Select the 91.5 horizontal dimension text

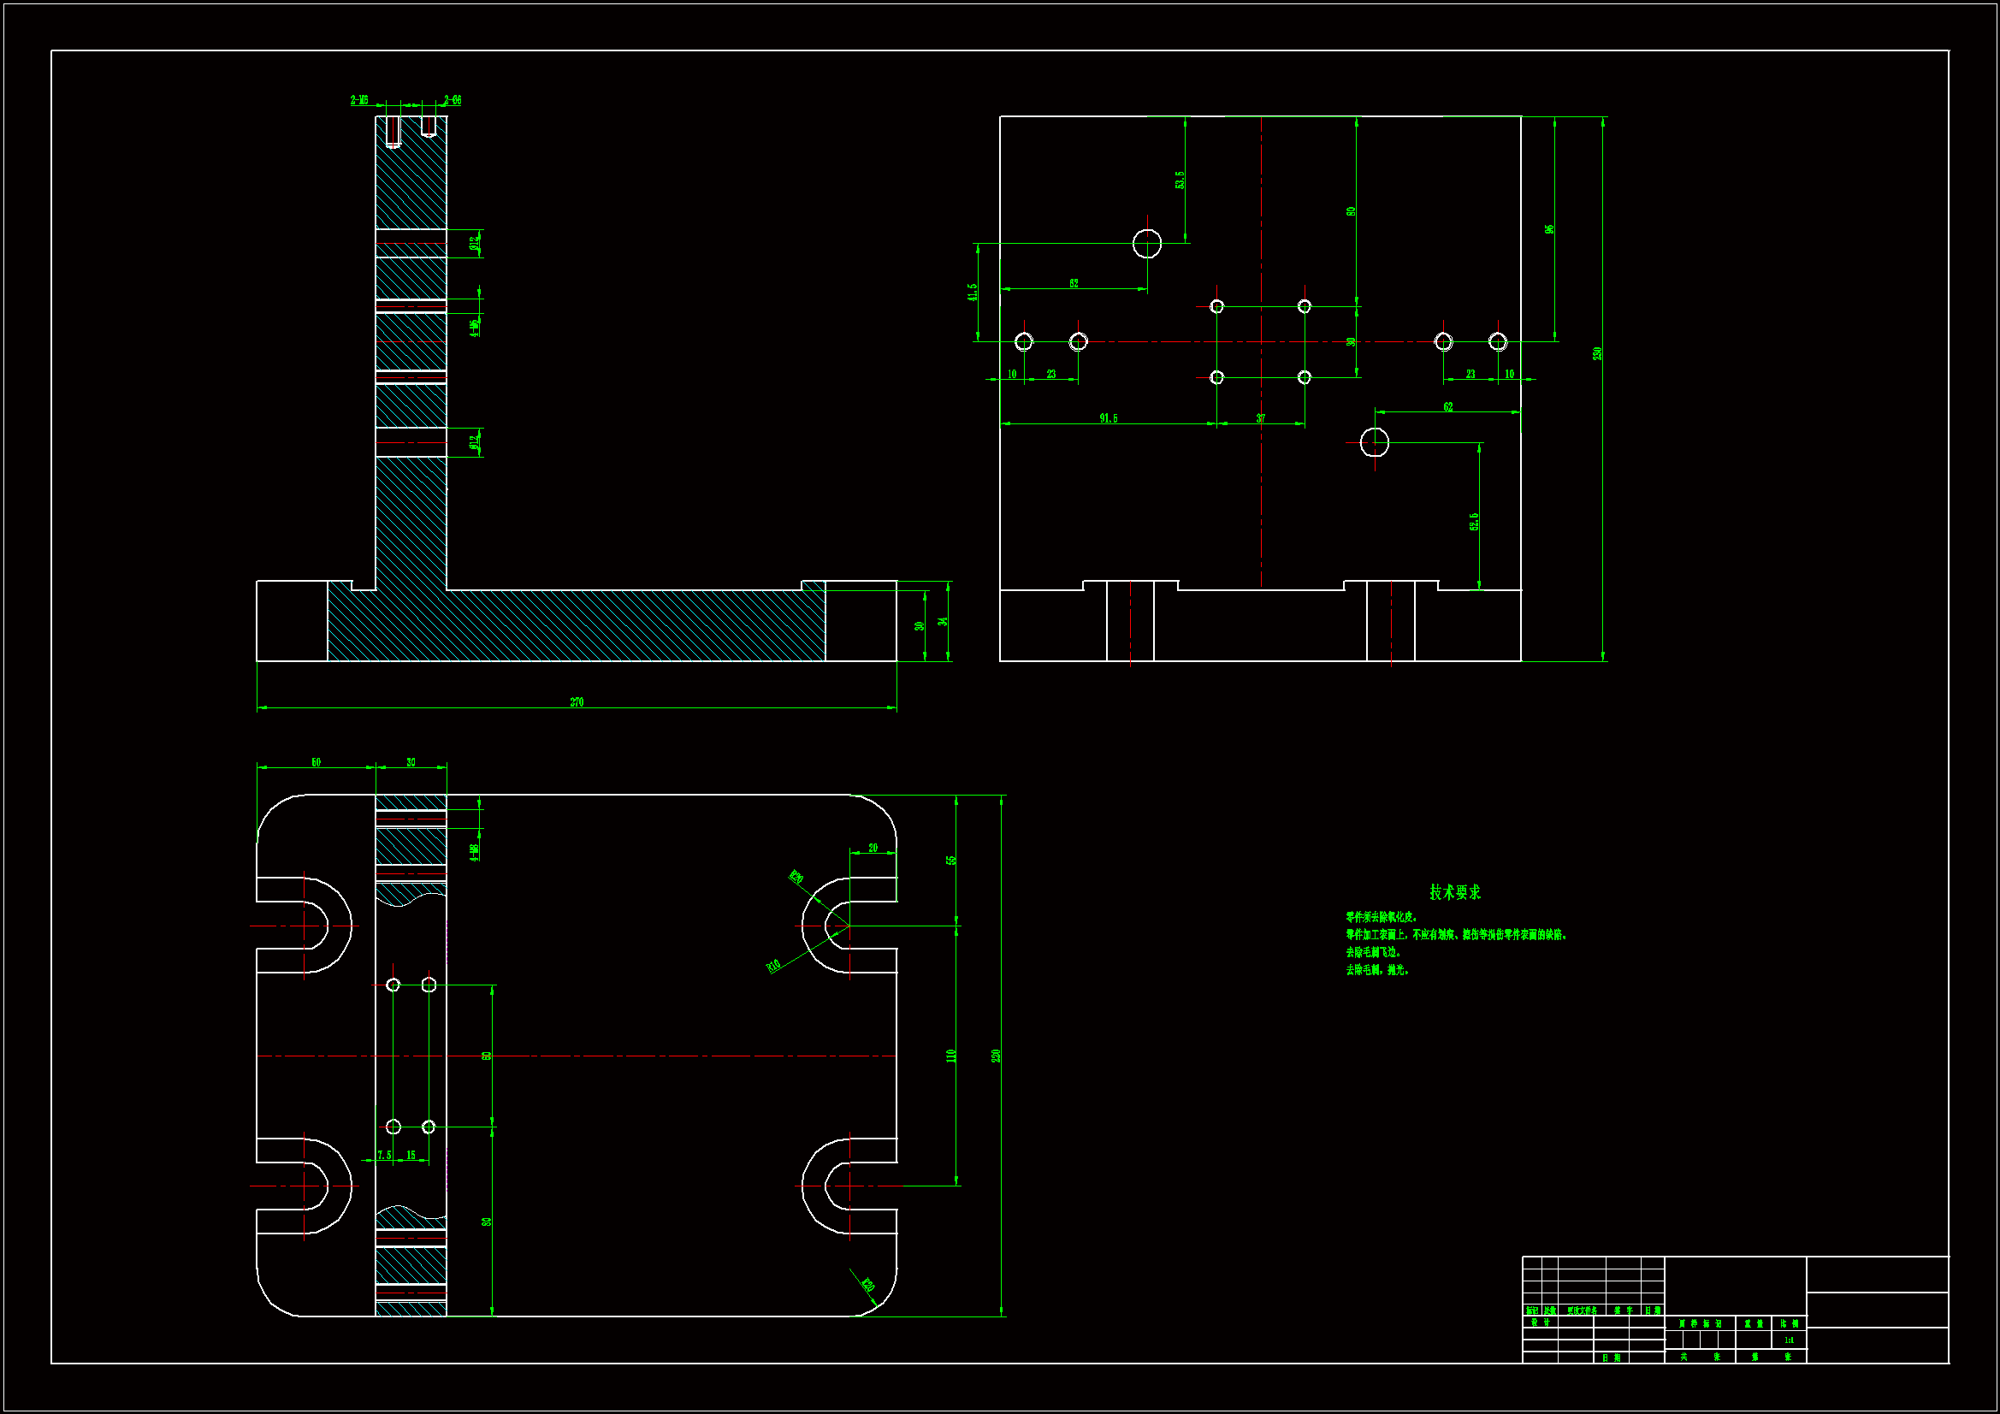[x=1108, y=418]
